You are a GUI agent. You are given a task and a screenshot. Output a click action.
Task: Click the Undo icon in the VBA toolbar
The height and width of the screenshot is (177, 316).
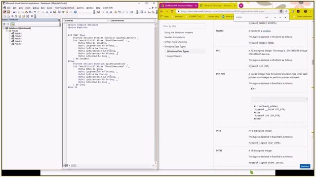click(x=35, y=12)
